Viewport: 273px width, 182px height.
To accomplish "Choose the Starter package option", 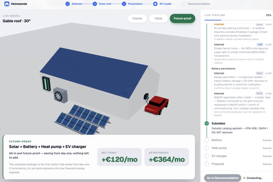I will click(137, 18).
